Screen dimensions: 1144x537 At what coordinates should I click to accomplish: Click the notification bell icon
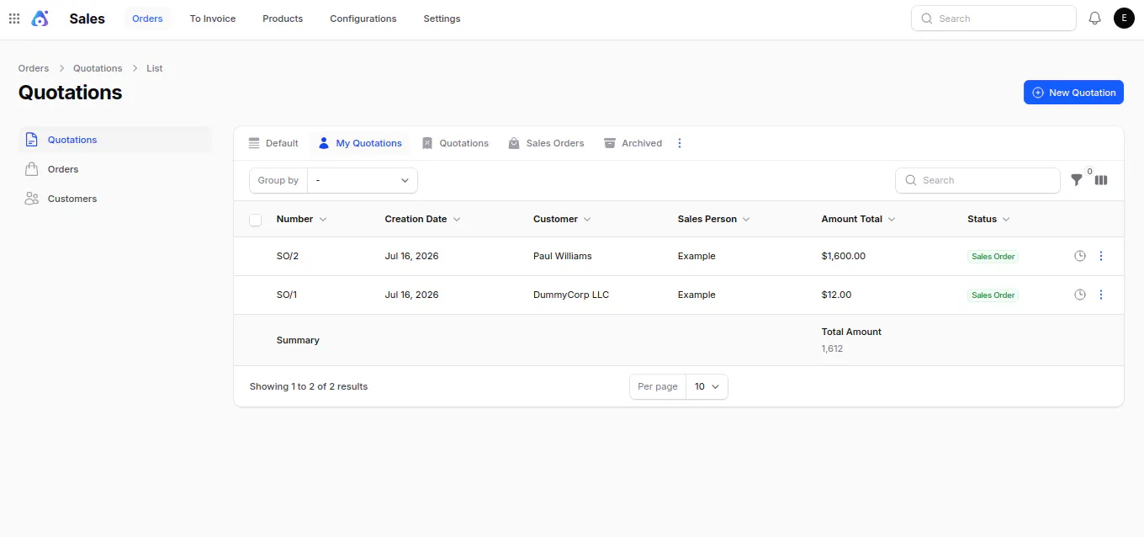click(1094, 19)
